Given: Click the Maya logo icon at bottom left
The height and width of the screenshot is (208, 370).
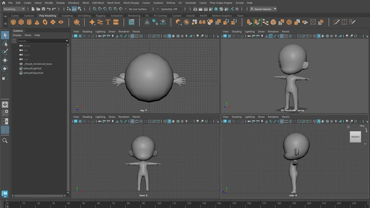Looking at the screenshot, I should (x=5, y=194).
